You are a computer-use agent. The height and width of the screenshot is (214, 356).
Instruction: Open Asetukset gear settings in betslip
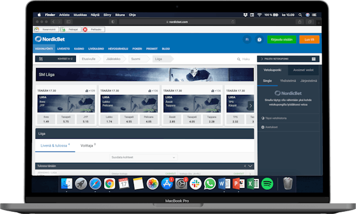(263, 127)
